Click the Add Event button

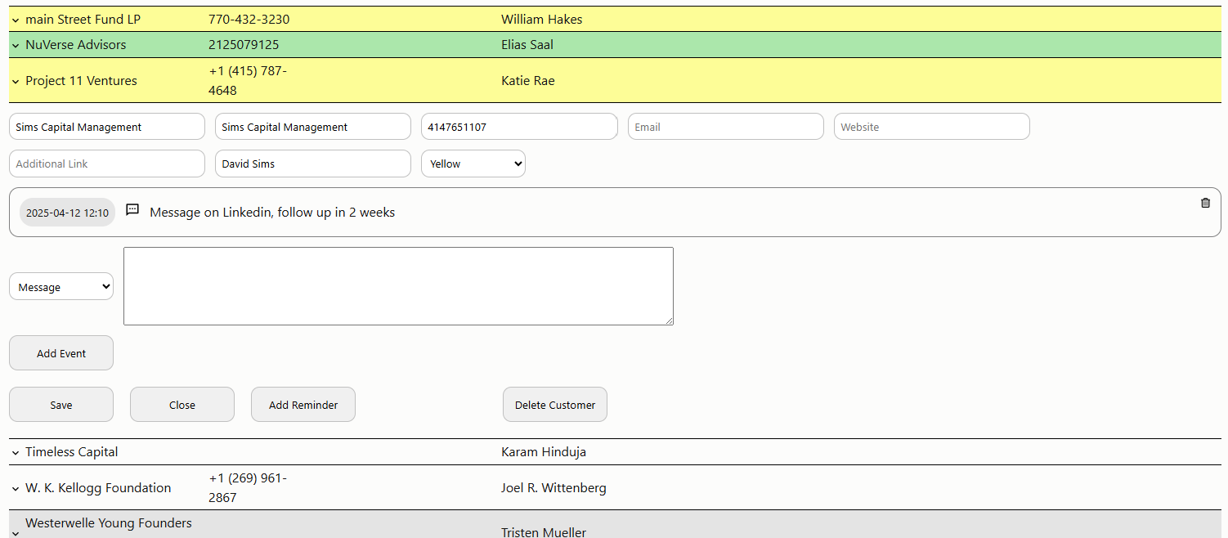tap(61, 353)
